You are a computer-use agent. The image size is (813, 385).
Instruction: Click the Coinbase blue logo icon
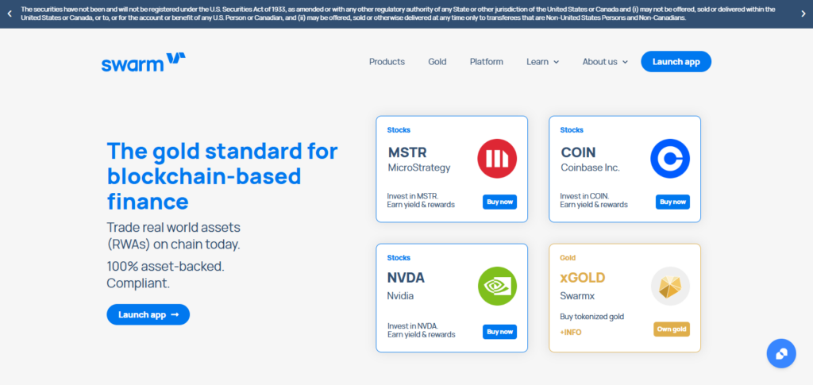[670, 159]
